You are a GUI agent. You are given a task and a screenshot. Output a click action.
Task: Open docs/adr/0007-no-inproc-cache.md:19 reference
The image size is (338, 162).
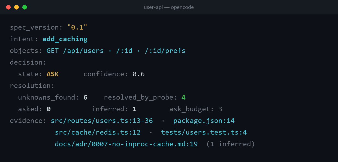(126, 144)
